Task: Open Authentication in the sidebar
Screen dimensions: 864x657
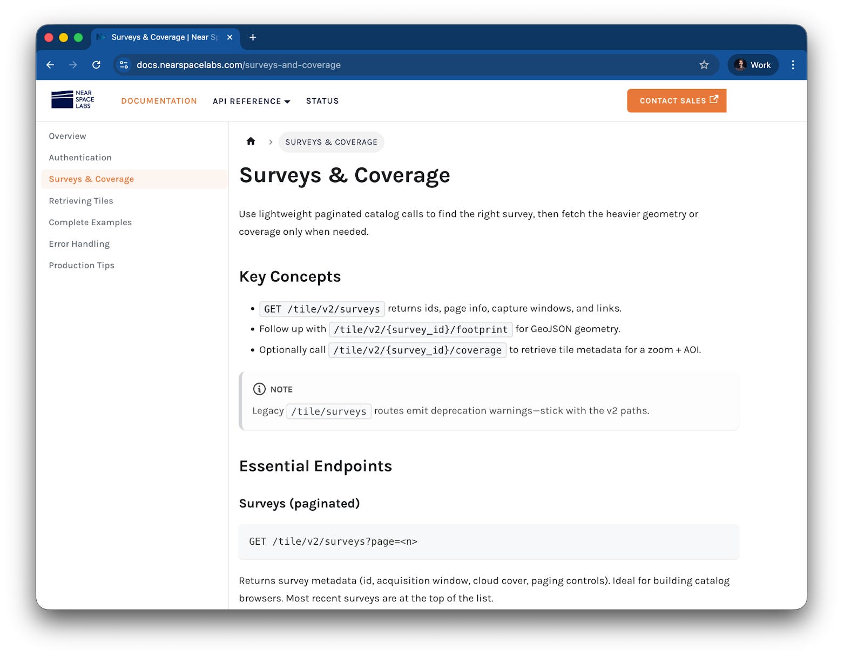Action: [x=80, y=158]
